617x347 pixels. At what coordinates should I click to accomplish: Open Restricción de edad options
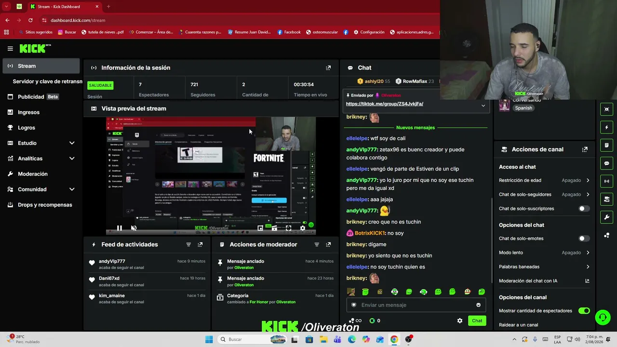click(x=544, y=180)
